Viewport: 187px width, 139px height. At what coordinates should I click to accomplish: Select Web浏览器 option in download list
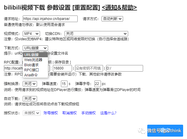tap(35, 60)
